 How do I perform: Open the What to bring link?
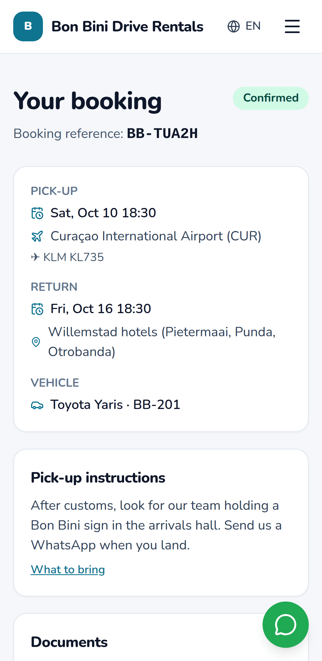[68, 570]
